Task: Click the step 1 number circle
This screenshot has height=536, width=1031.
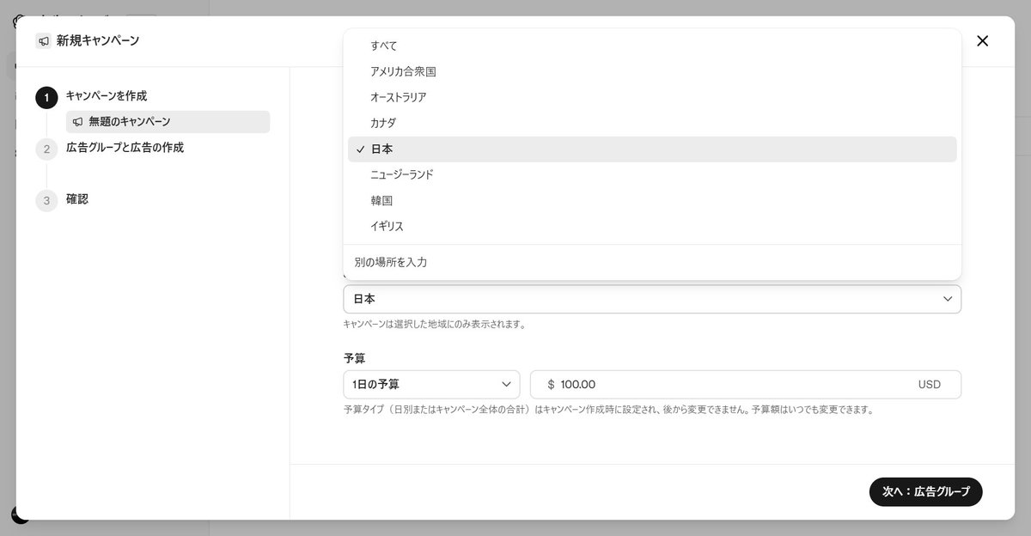Action: pyautogui.click(x=46, y=98)
